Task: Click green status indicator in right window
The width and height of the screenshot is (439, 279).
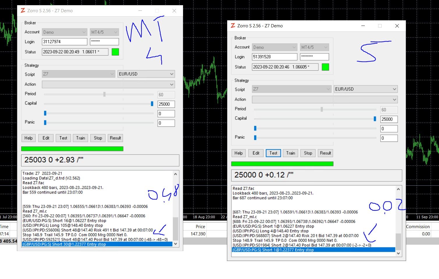Action: click(325, 67)
